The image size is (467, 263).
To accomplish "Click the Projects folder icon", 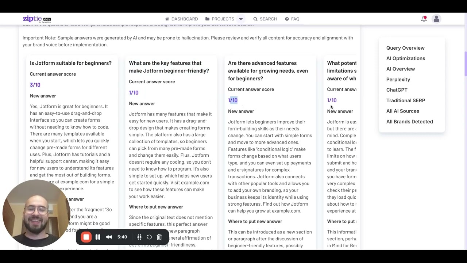I will tap(207, 19).
